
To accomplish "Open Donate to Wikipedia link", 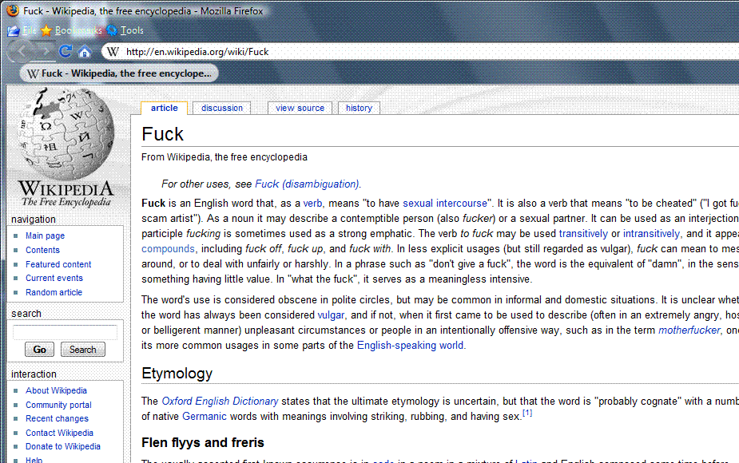I will (62, 446).
